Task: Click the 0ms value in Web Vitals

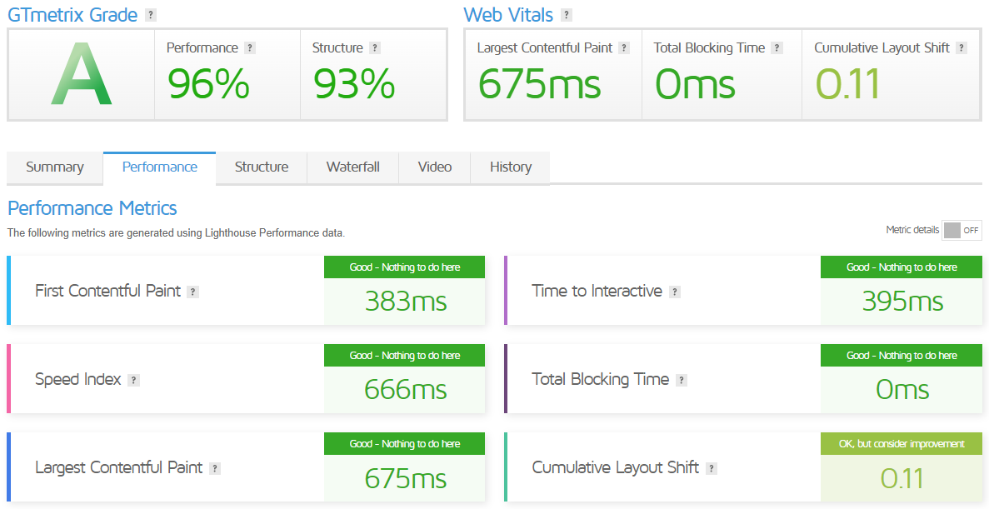Action: click(695, 84)
